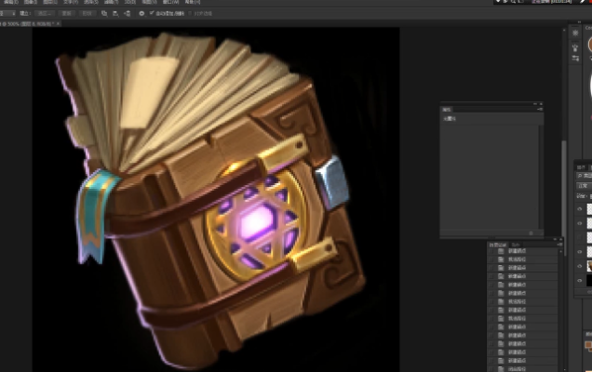Click the orange color swatch at bottom right
Image resolution: width=592 pixels, height=372 pixels.
587,345
